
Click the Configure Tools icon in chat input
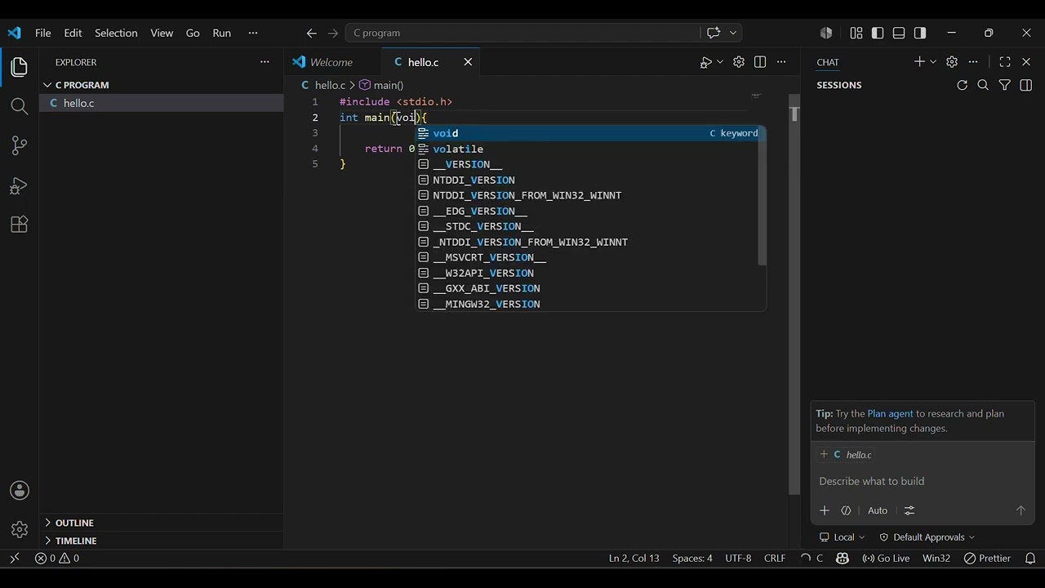pyautogui.click(x=909, y=510)
